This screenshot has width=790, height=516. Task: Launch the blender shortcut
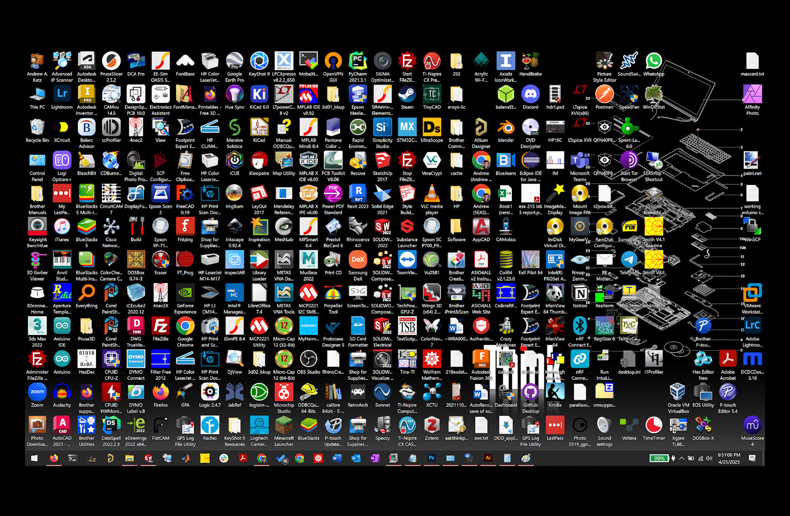(x=506, y=130)
